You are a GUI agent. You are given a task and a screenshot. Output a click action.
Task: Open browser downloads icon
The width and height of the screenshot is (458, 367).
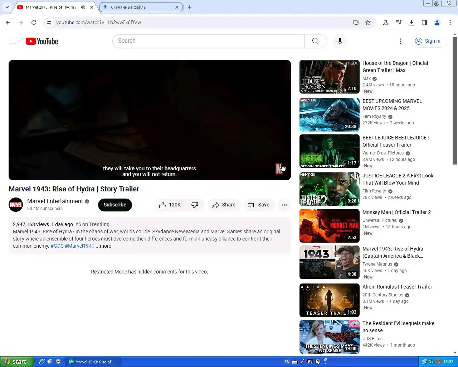click(411, 22)
